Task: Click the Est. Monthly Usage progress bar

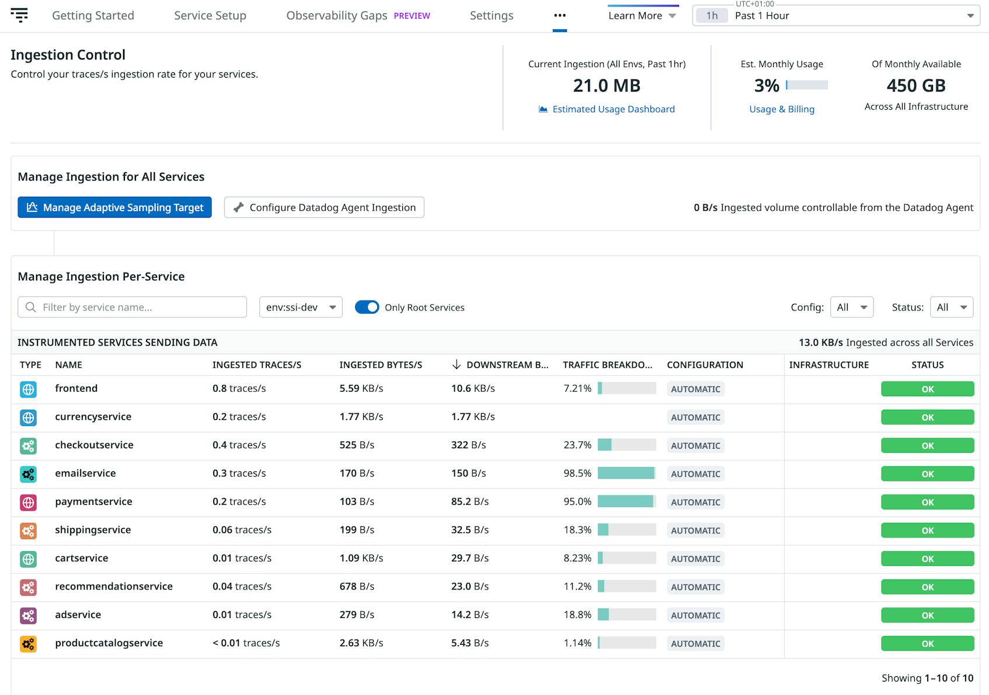Action: click(806, 85)
